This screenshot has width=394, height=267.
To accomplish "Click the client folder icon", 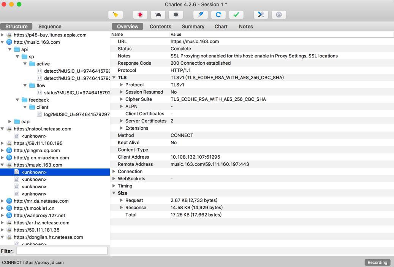I will [32, 107].
